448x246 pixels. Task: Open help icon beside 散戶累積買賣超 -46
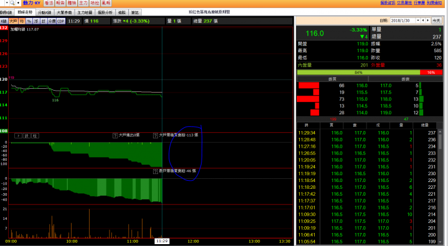pyautogui.click(x=156, y=171)
